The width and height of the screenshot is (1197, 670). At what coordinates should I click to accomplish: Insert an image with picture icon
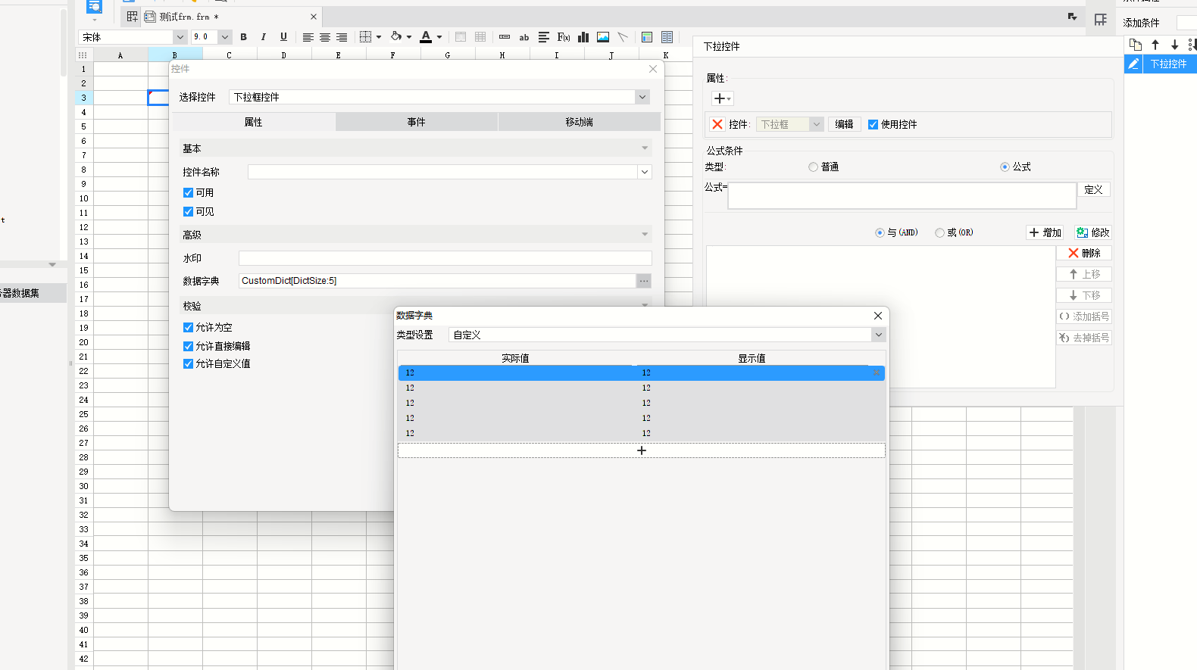(603, 37)
